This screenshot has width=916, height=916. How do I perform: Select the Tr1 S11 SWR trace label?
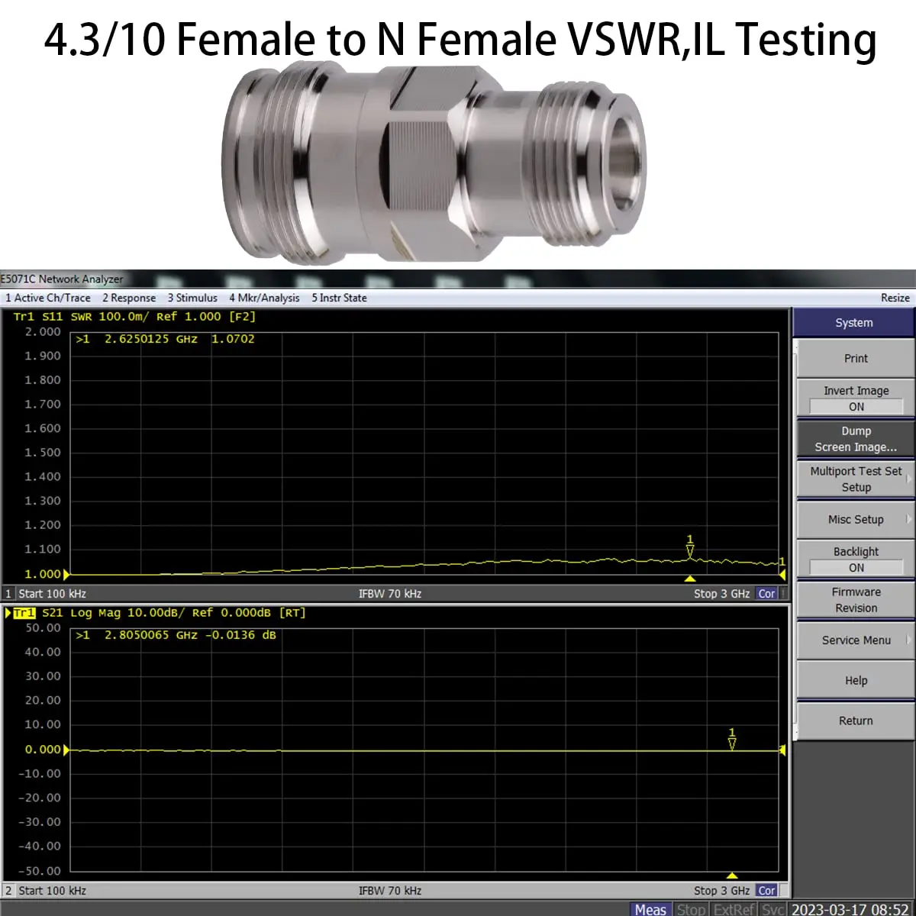pyautogui.click(x=134, y=316)
